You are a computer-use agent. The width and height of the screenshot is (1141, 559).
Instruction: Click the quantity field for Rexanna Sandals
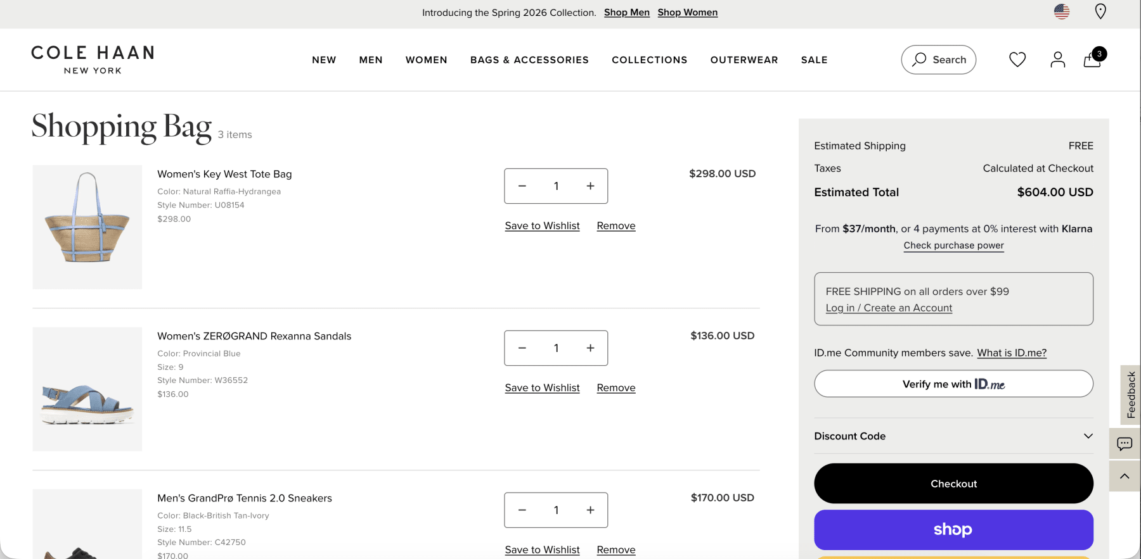pyautogui.click(x=556, y=348)
